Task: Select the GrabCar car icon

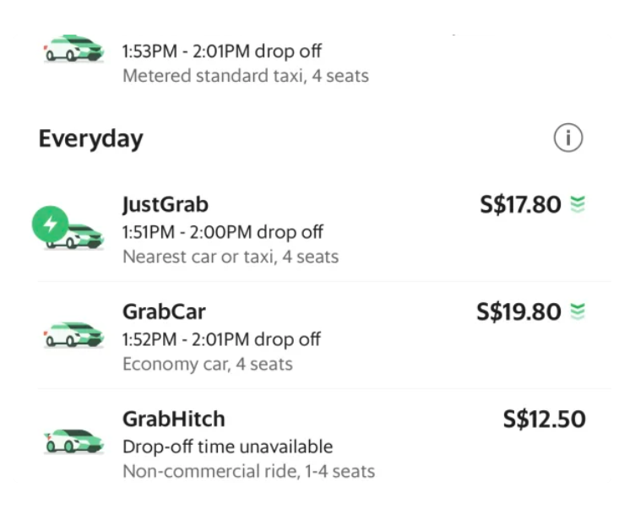Action: tap(73, 336)
